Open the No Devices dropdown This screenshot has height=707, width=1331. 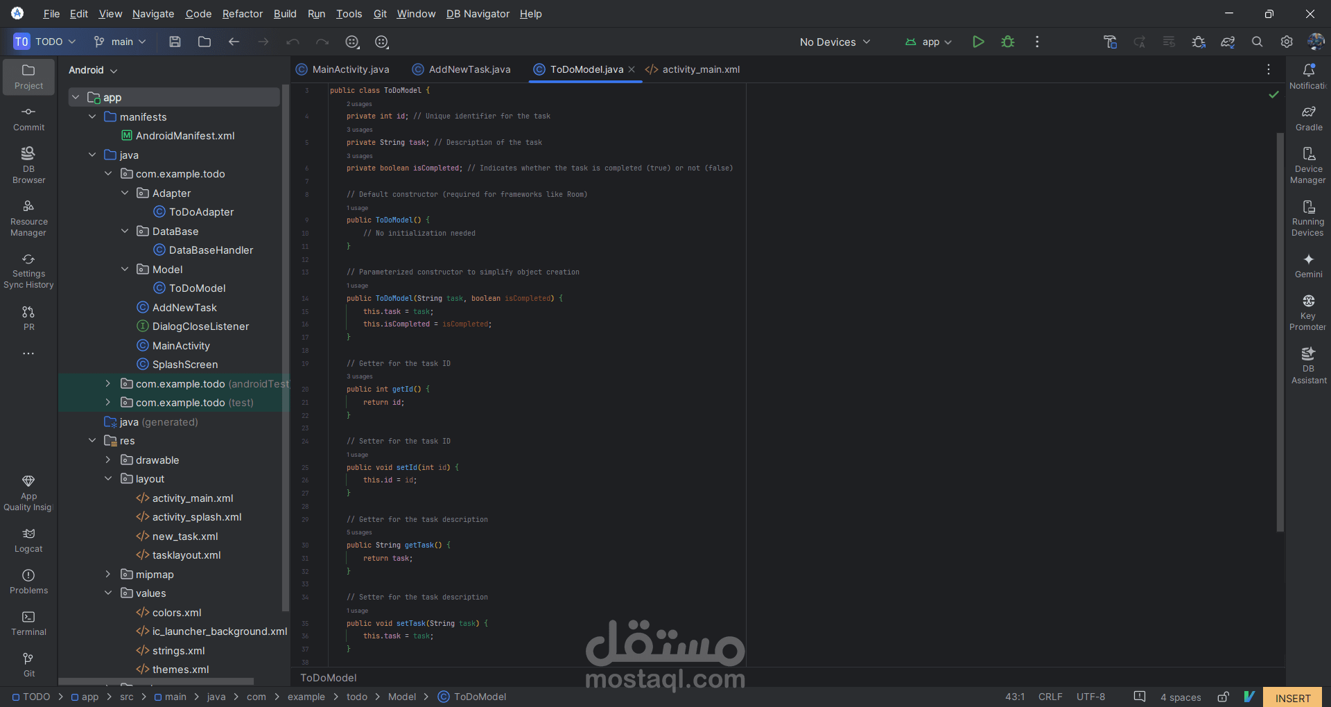835,42
